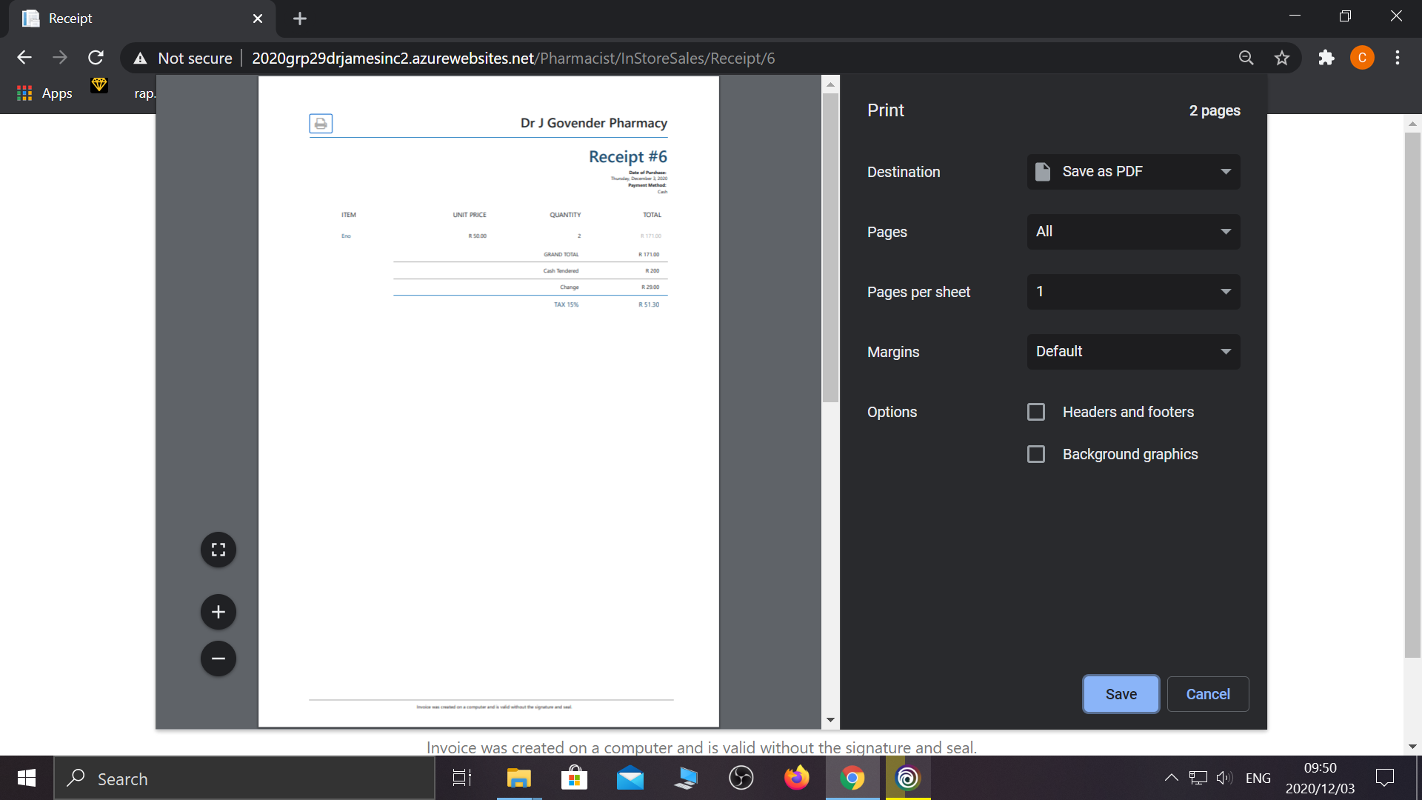This screenshot has width=1422, height=800.
Task: Click the address bar zoom magnifier icon
Action: pyautogui.click(x=1246, y=58)
